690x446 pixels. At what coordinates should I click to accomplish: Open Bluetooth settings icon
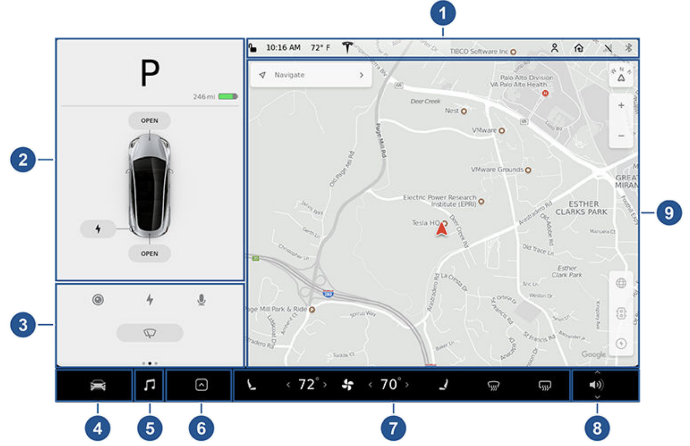(628, 48)
